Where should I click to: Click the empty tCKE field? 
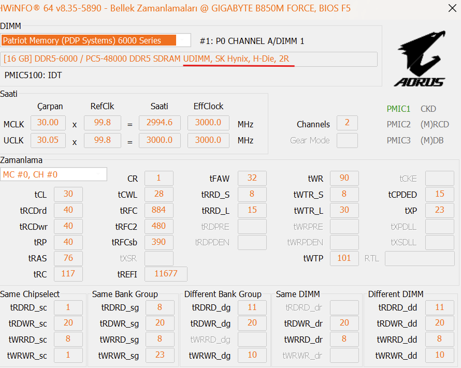tap(440, 178)
